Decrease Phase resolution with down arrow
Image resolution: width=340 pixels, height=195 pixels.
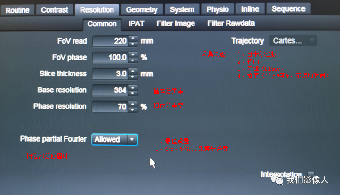tap(133, 110)
